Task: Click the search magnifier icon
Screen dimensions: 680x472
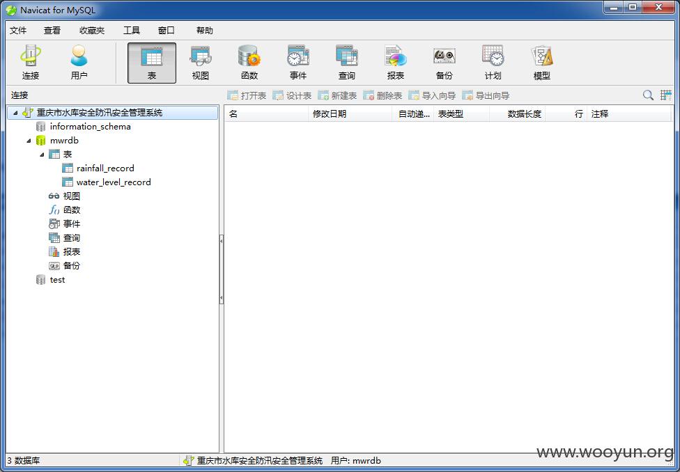Action: pyautogui.click(x=648, y=95)
